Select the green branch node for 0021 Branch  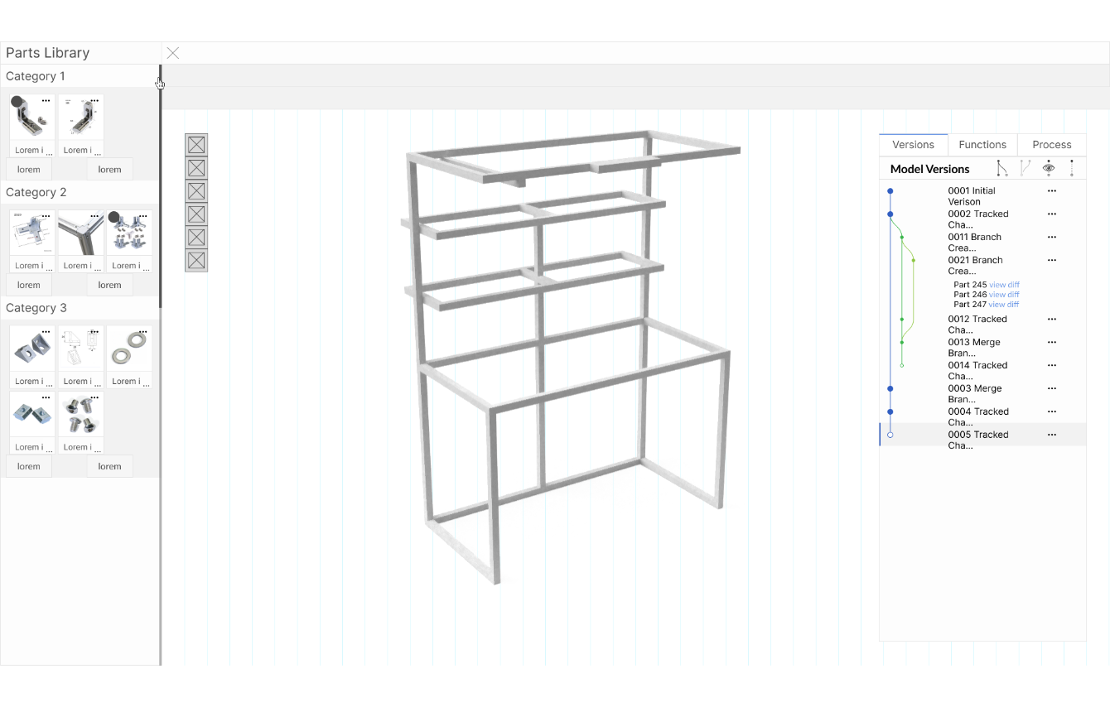click(x=914, y=260)
